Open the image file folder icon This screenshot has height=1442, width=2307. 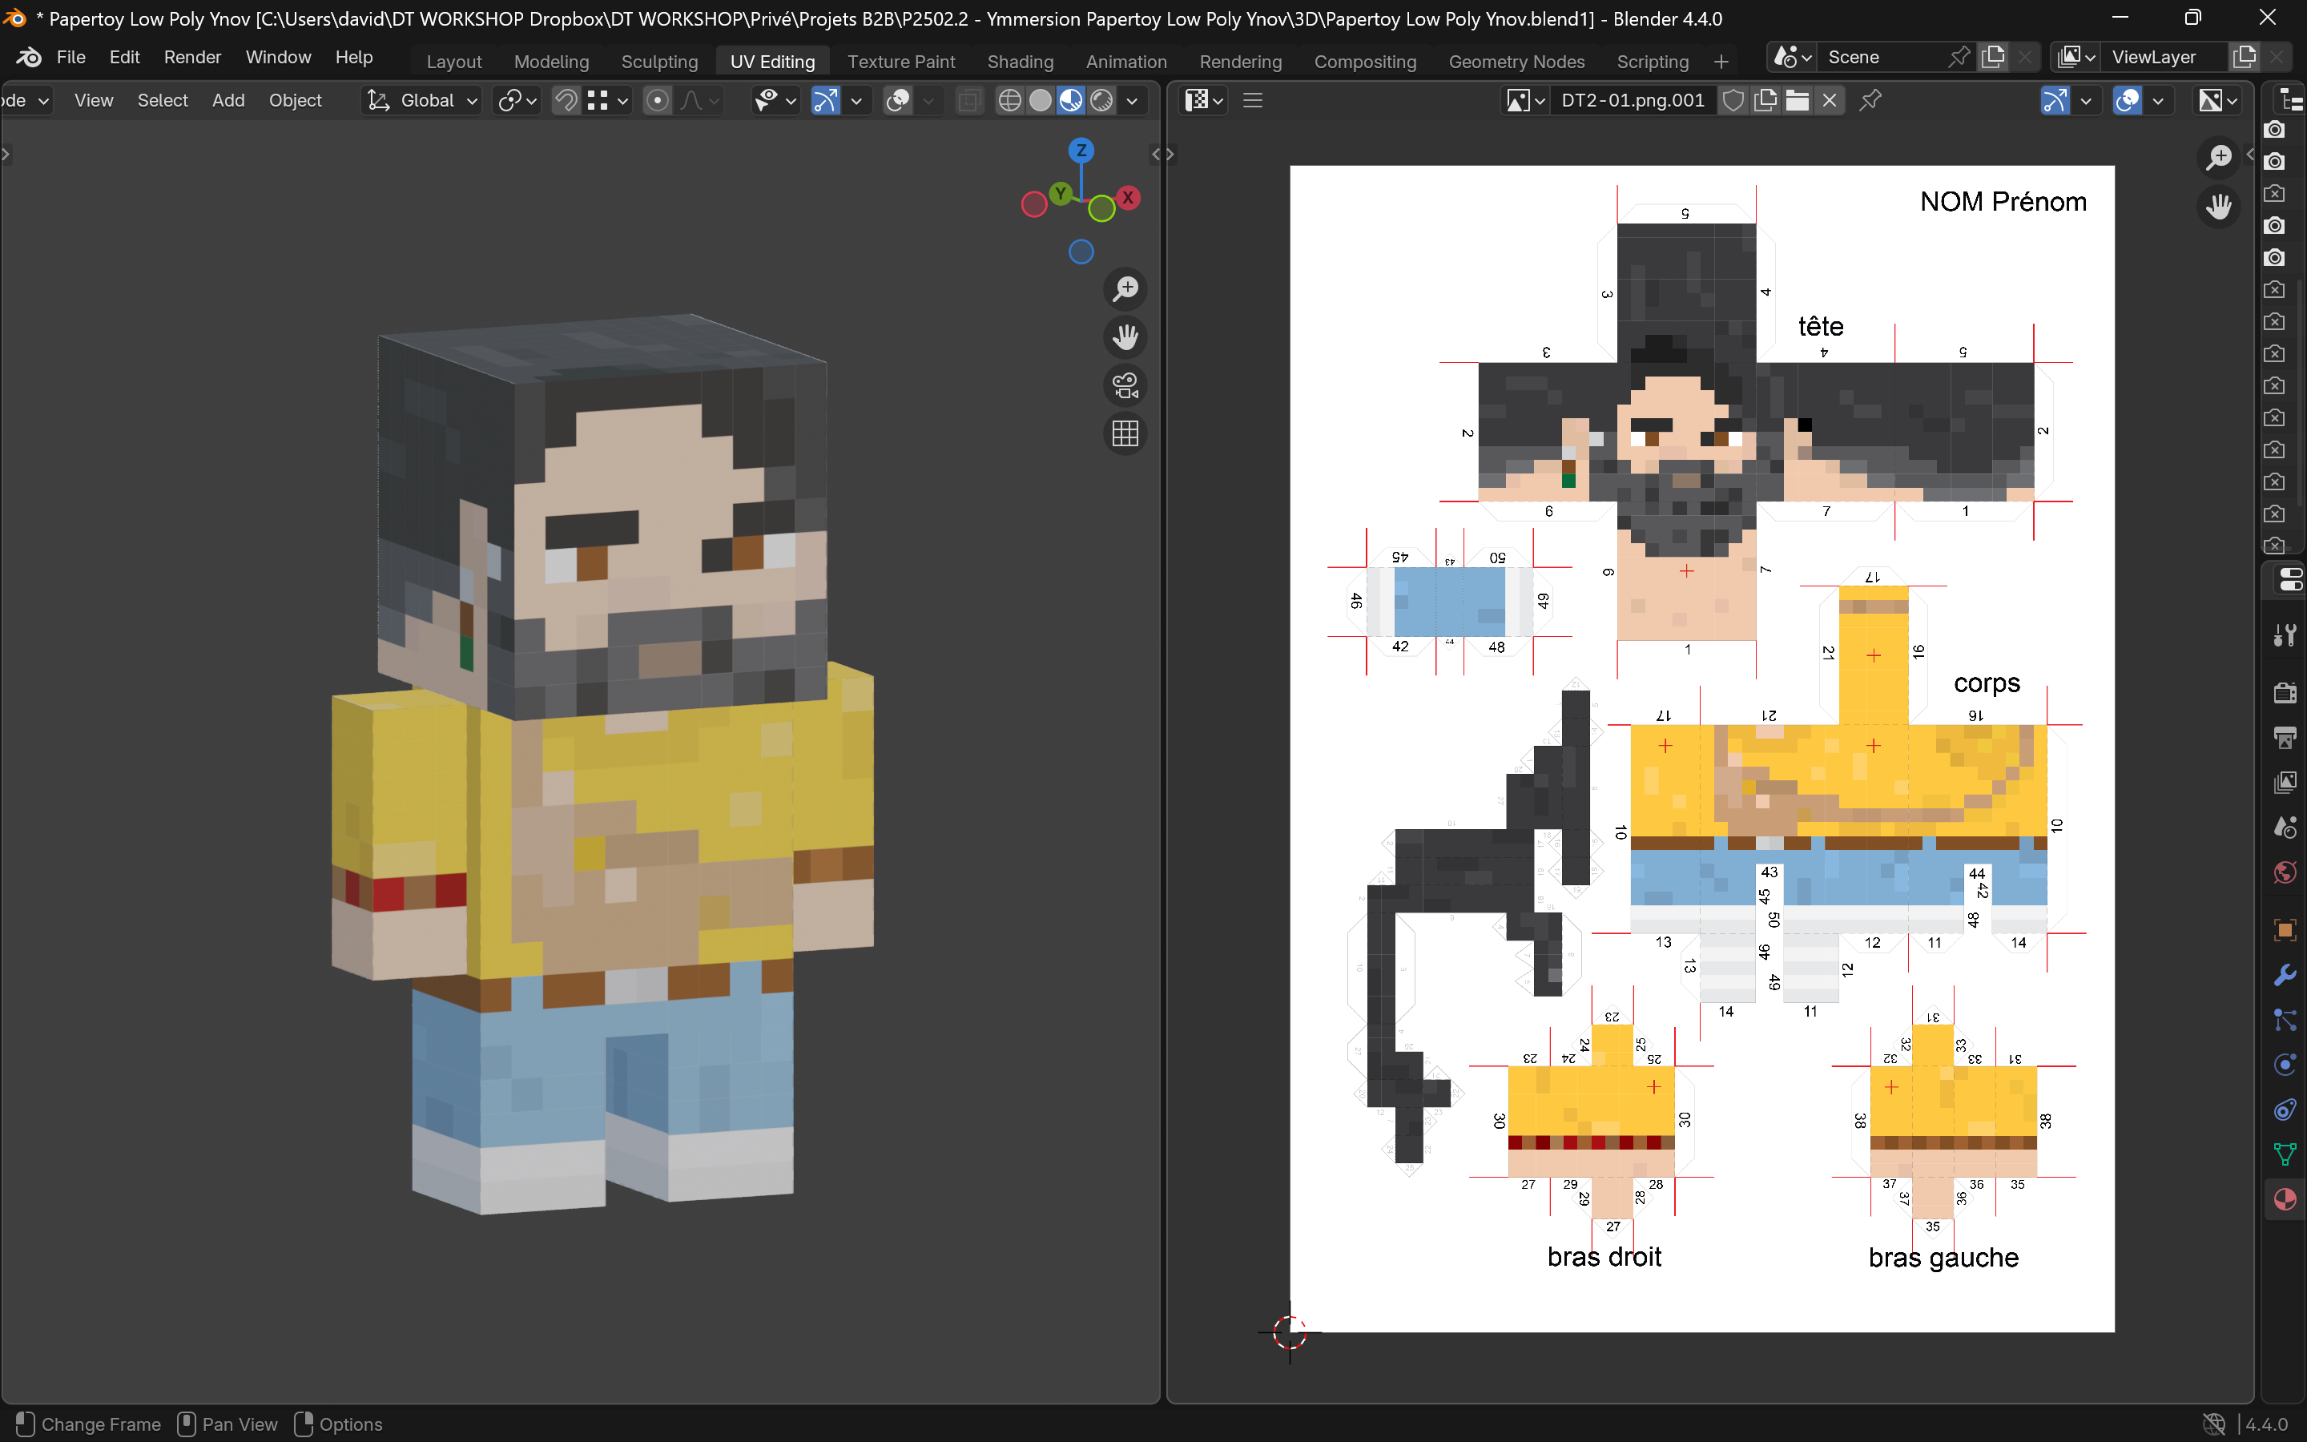[x=1797, y=100]
